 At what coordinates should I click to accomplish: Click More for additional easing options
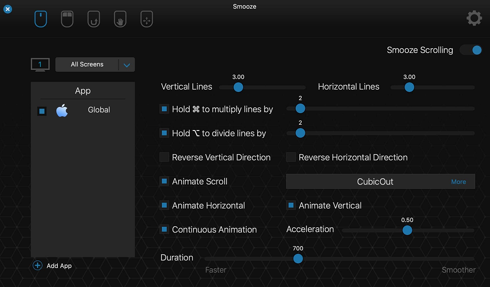[458, 182]
